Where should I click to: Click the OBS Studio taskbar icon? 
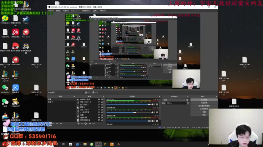pyautogui.click(x=98, y=144)
